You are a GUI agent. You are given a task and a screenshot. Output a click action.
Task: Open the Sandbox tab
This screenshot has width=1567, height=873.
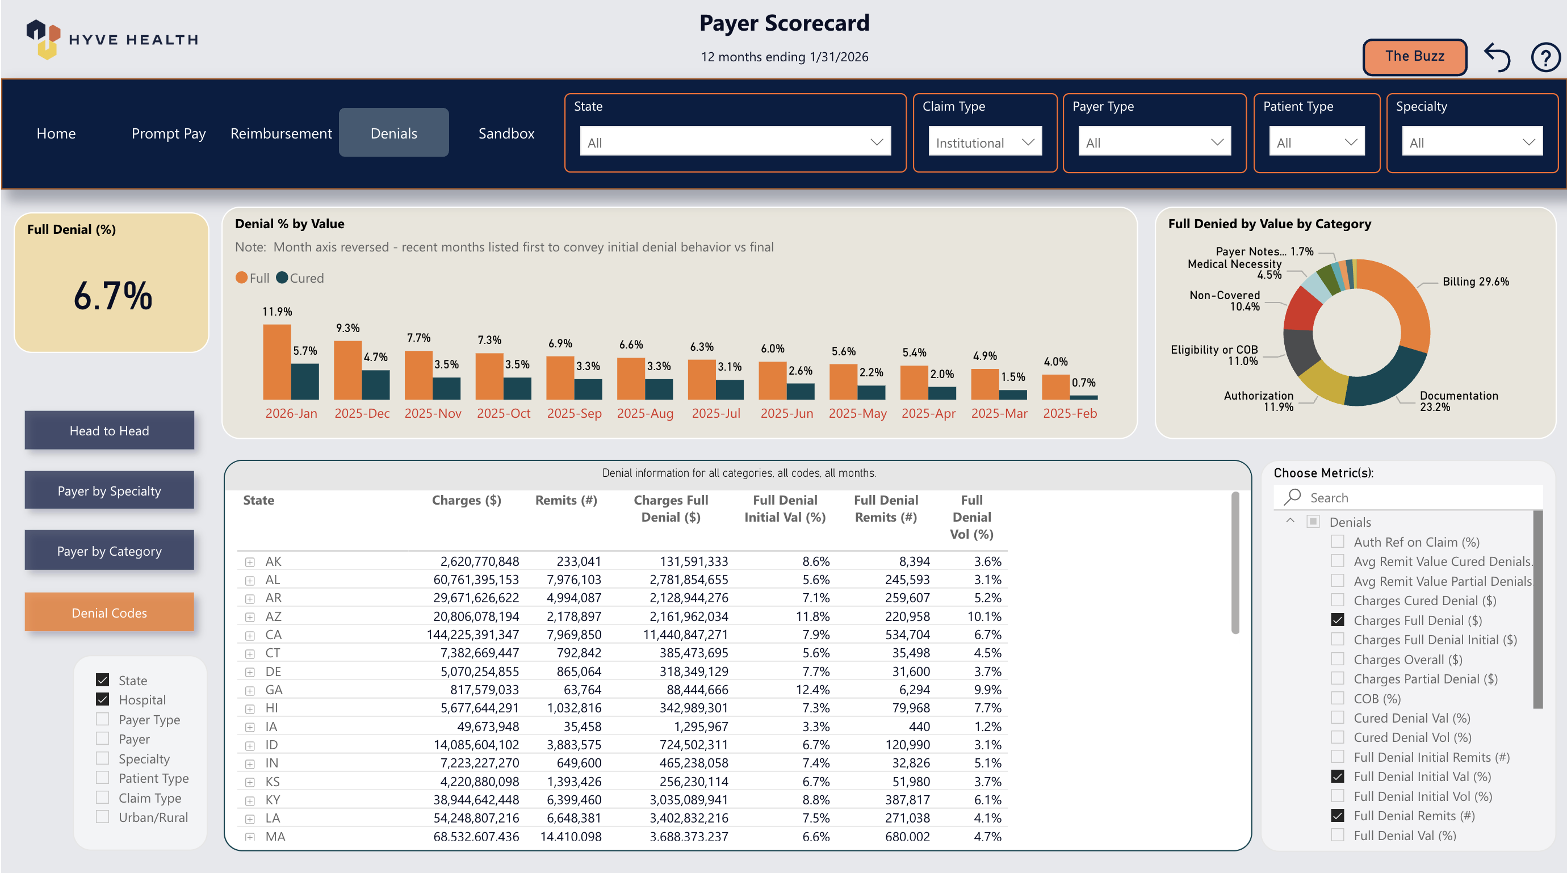[506, 133]
